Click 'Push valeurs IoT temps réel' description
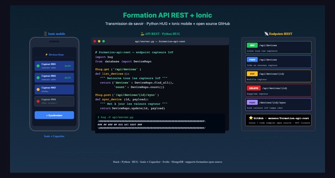This screenshot has width=335, height=178. point(265,108)
